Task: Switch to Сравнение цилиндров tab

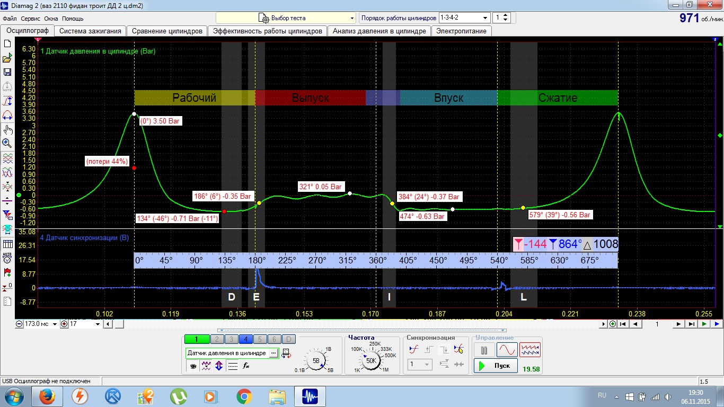Action: tap(167, 31)
